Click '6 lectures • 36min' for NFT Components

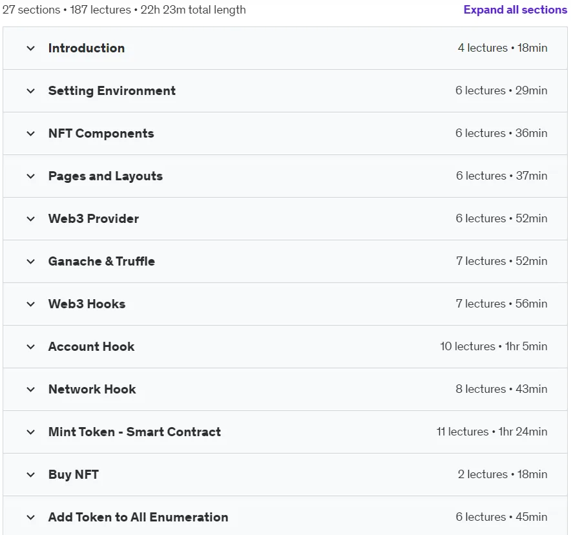point(501,133)
